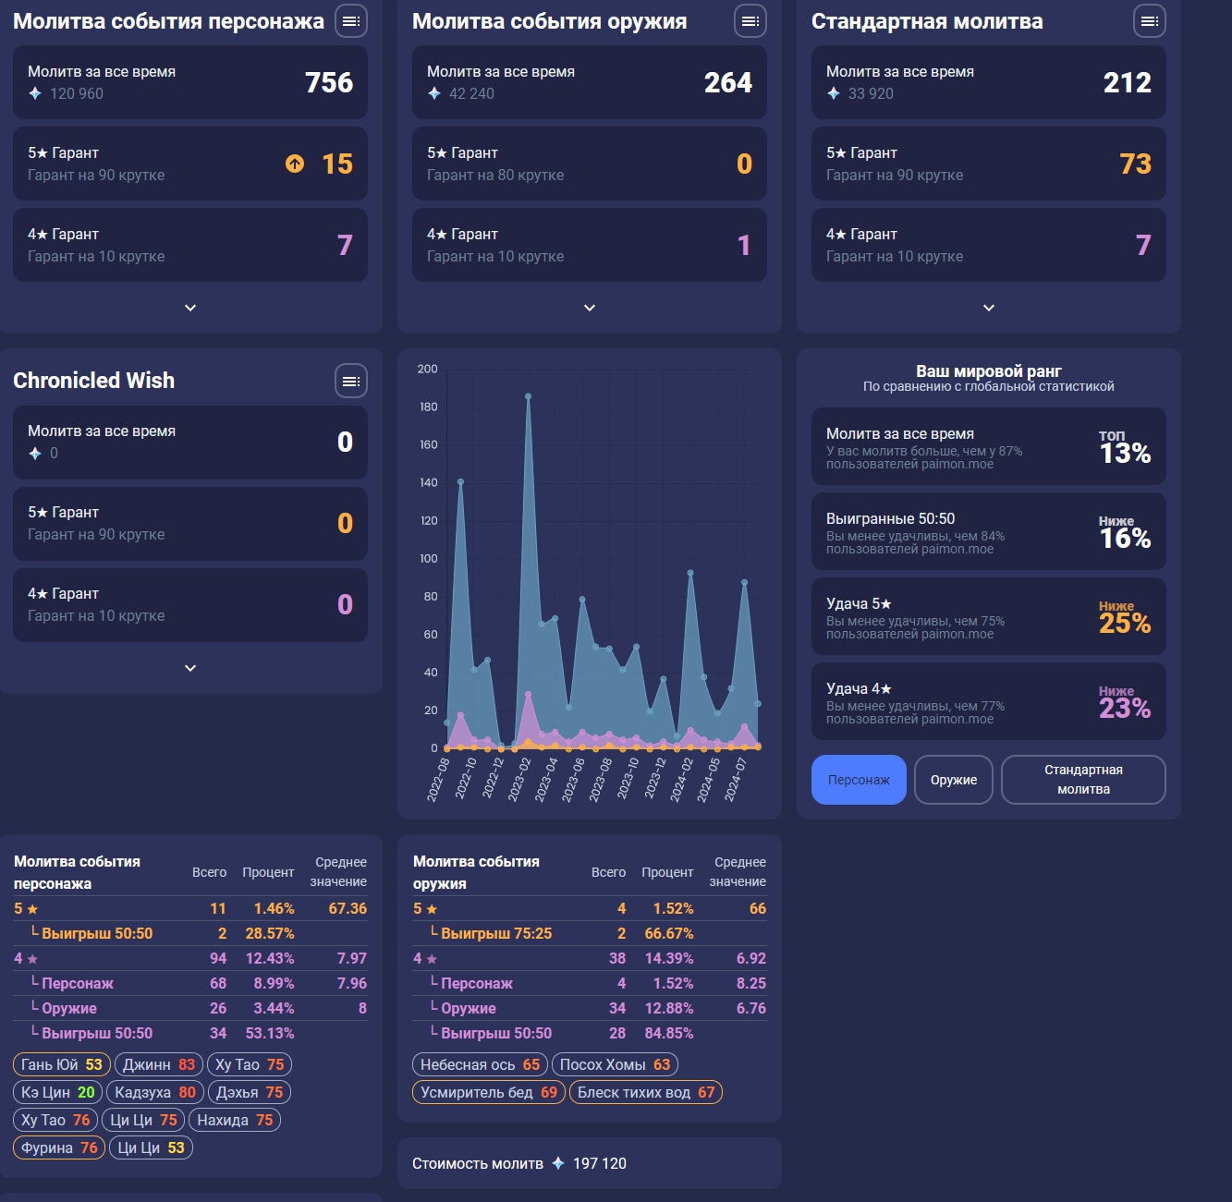Screen dimensions: 1232x1202
Task: Open the character event wish list icon
Action: [351, 20]
